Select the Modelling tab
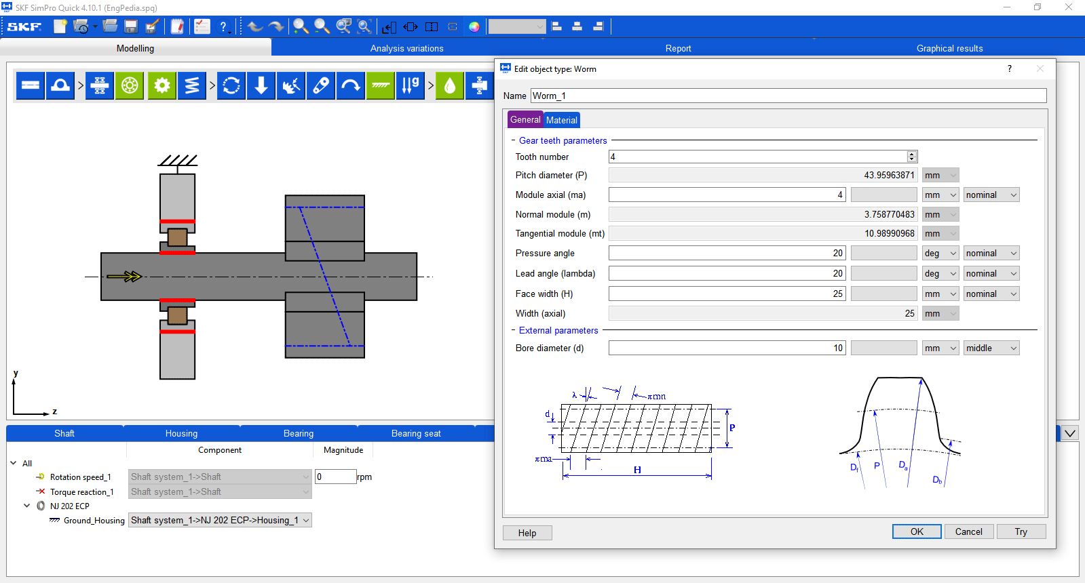1085x583 pixels. [x=135, y=48]
